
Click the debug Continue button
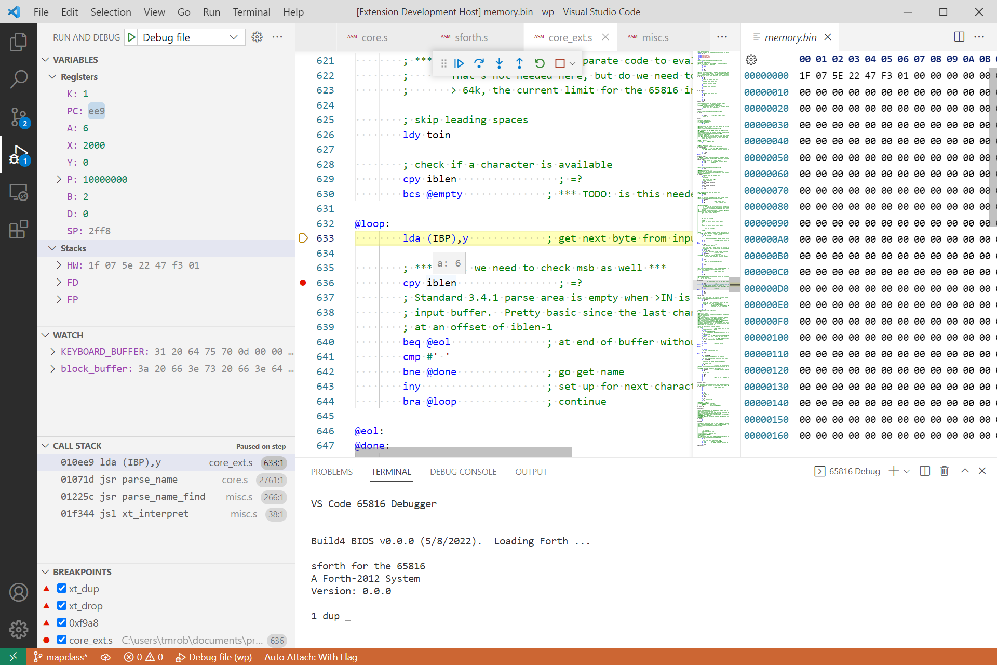pyautogui.click(x=459, y=63)
